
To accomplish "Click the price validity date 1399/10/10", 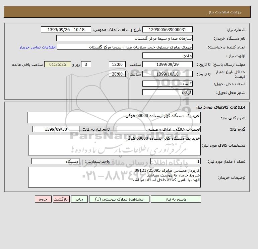I will click(x=167, y=74).
